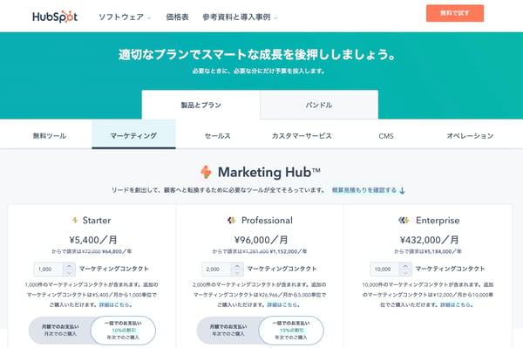Click the Starter contacts field showing 1,000

tap(48, 270)
